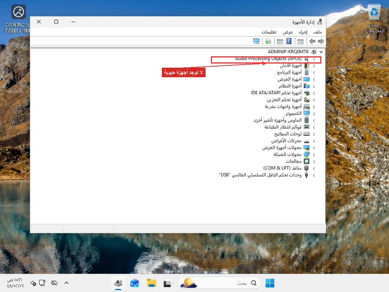This screenshot has width=389, height=292.
Task: Expand the محركات الأقراص chevron
Action: [314, 141]
